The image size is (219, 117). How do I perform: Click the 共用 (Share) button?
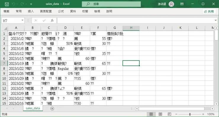tap(209, 11)
